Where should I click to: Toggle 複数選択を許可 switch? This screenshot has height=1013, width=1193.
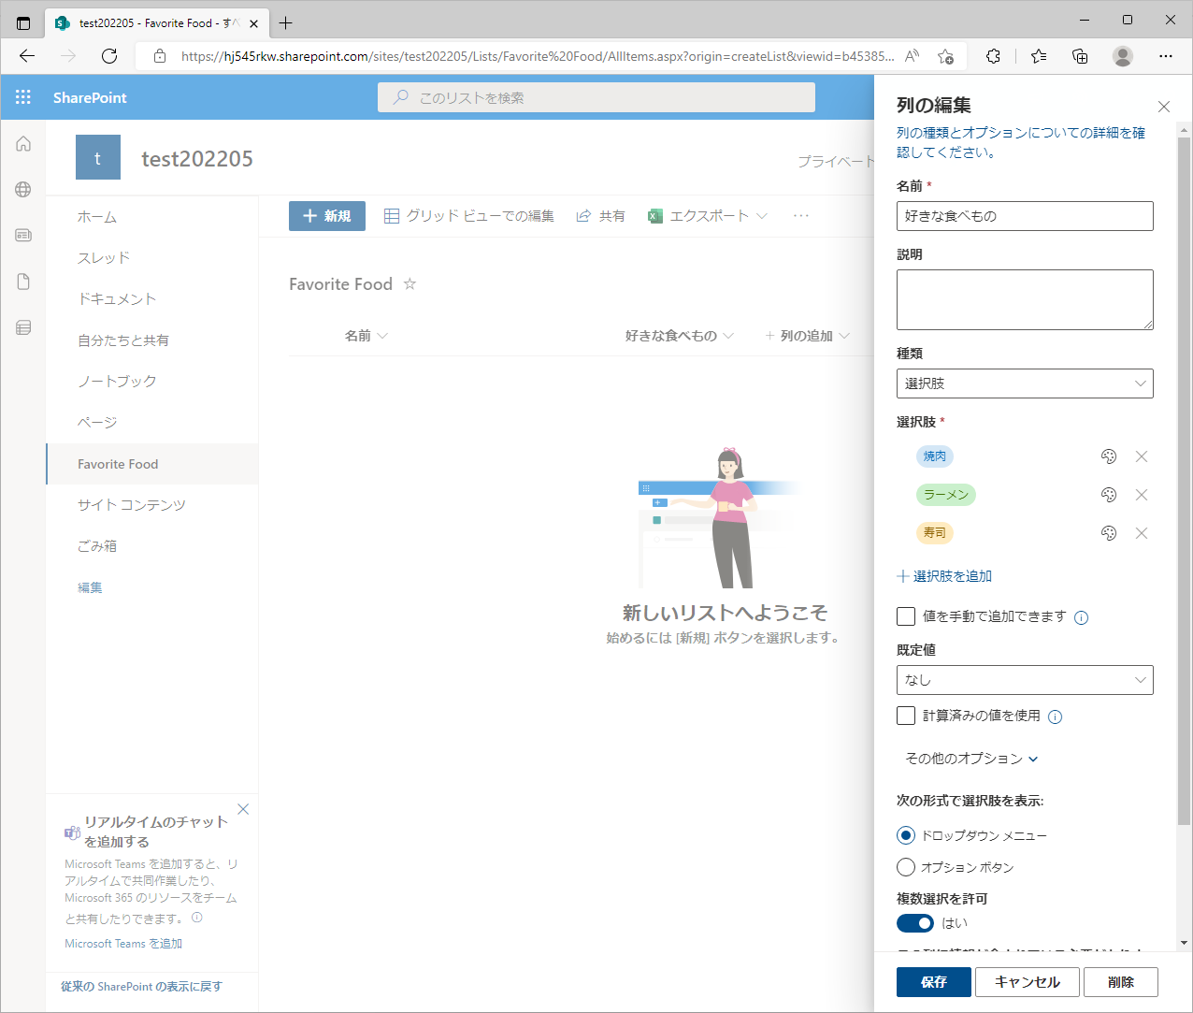click(x=915, y=923)
